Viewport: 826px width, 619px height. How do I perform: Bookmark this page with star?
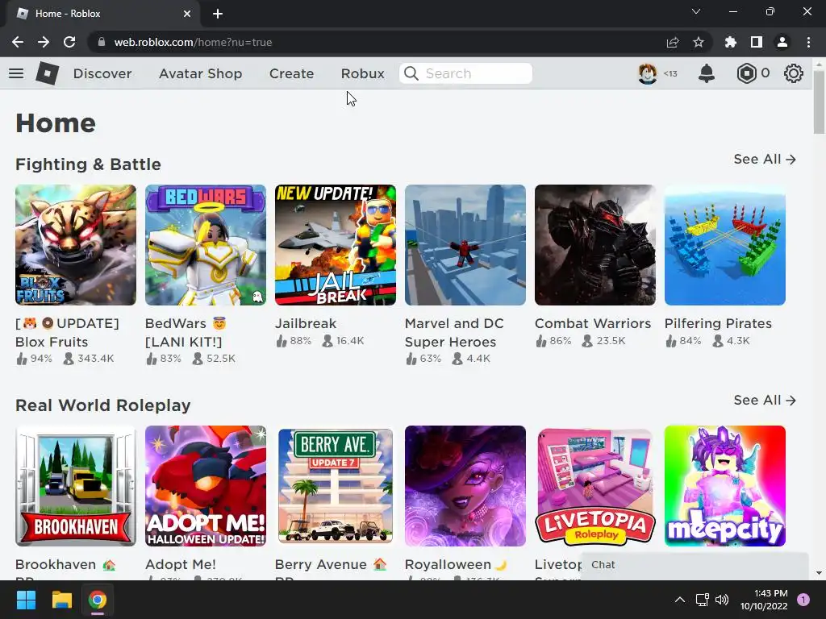[699, 42]
